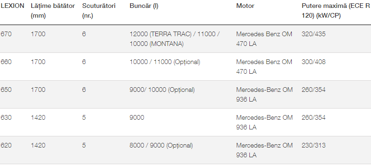
Task: Click the 300/408 power value
Action: coord(314,62)
